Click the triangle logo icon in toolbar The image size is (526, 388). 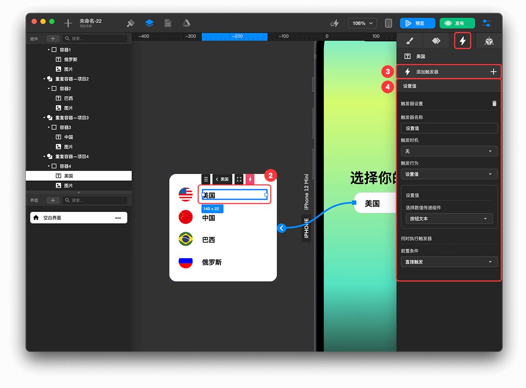click(x=186, y=23)
